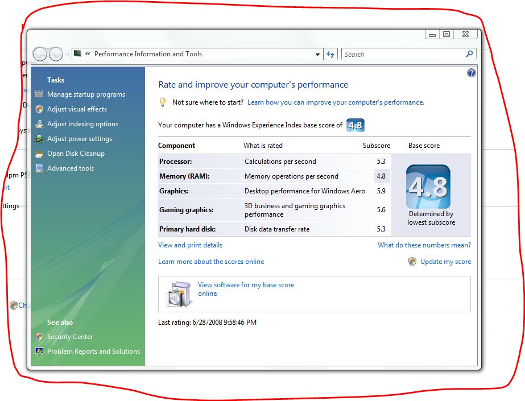The height and width of the screenshot is (401, 525).
Task: Click Calculations per second text
Action: click(280, 162)
